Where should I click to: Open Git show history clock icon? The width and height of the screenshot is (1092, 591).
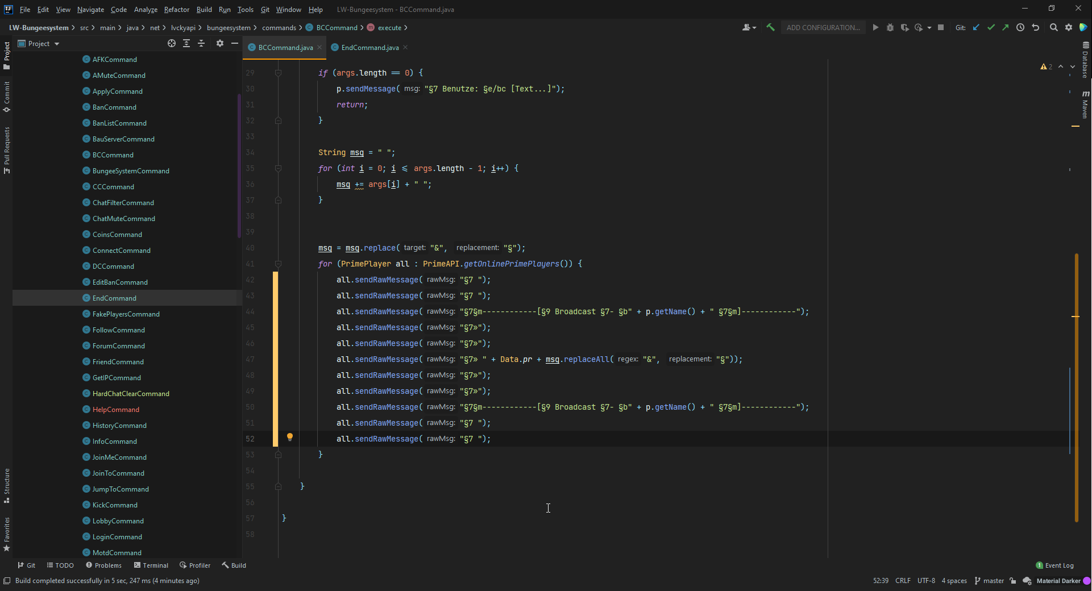coord(1020,27)
